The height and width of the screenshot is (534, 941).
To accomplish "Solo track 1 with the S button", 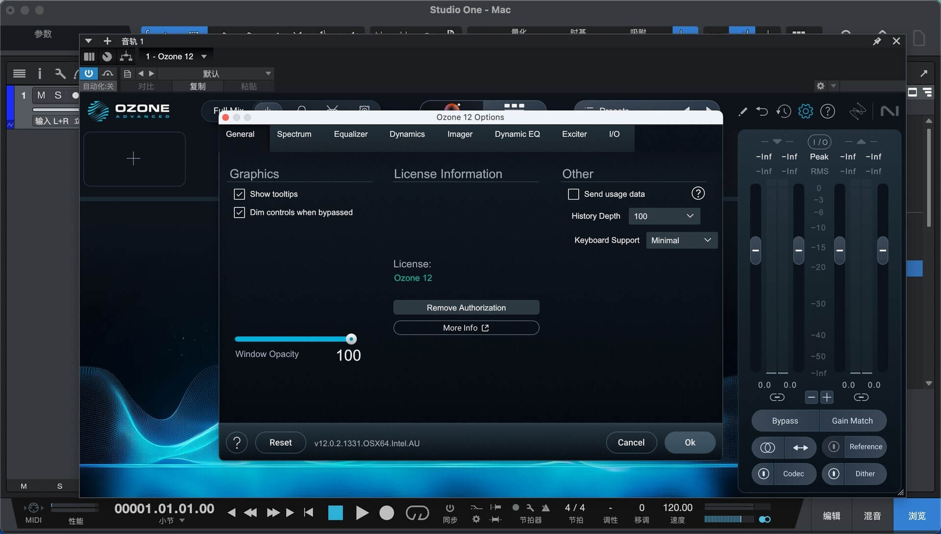I will click(x=58, y=95).
